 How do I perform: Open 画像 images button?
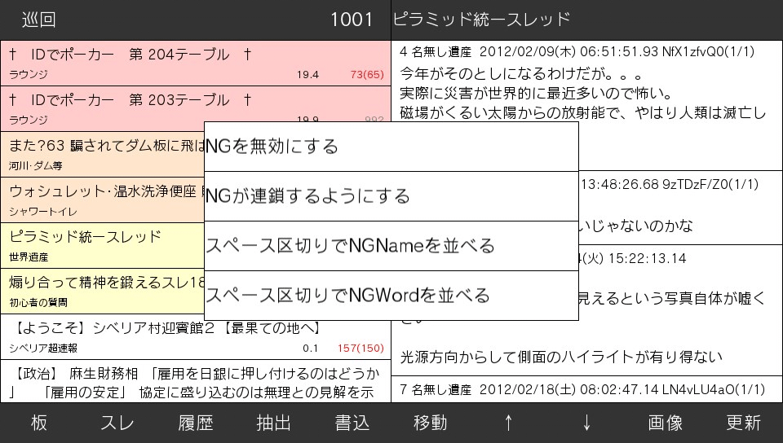click(666, 423)
